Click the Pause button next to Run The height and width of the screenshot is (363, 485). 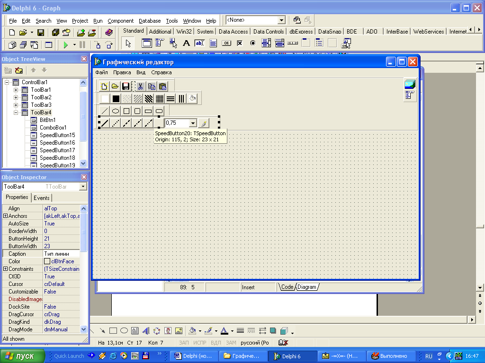pos(82,45)
